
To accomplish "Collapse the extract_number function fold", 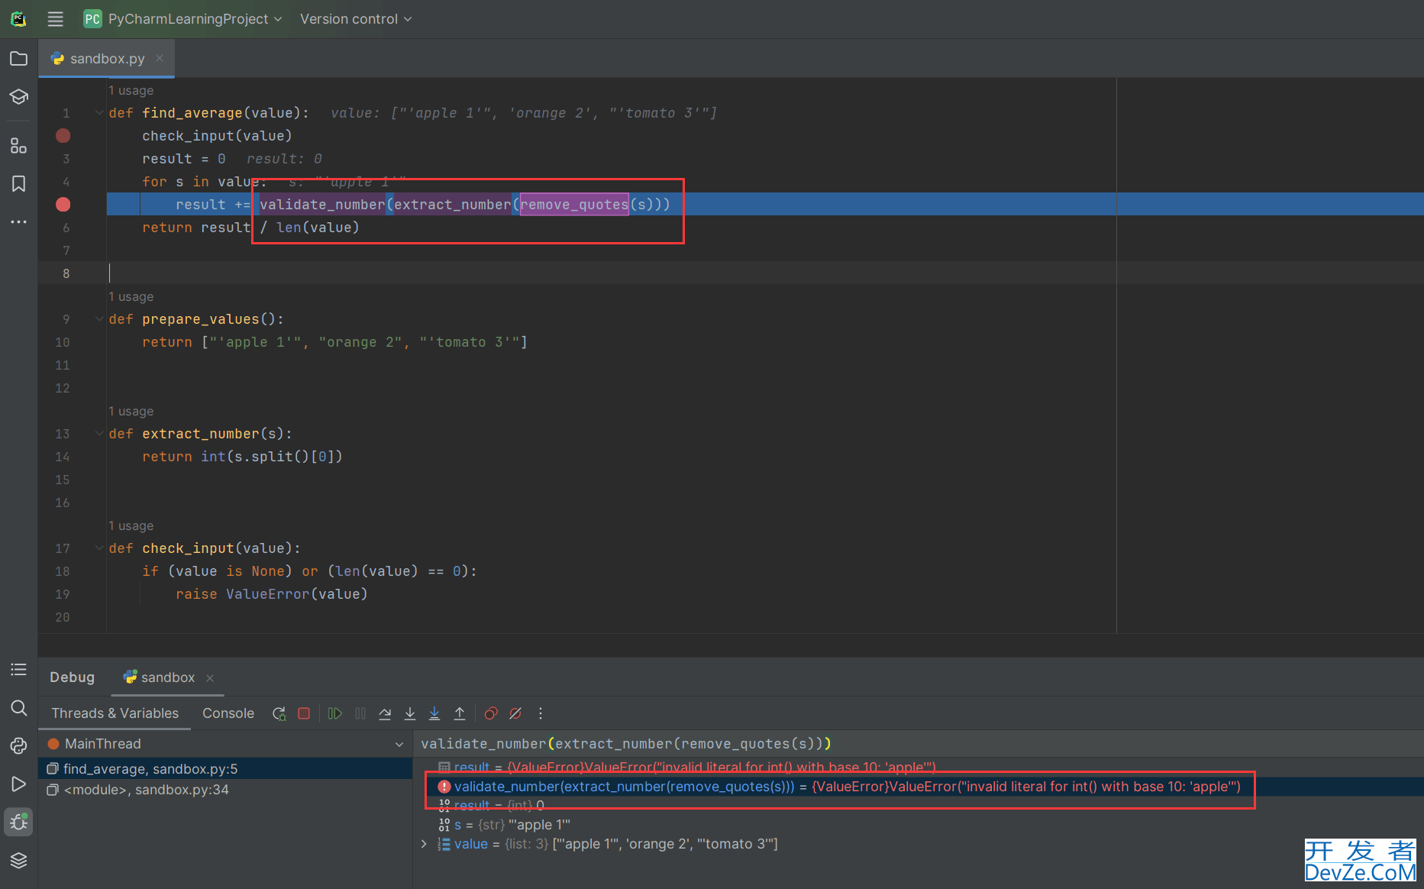I will coord(99,434).
